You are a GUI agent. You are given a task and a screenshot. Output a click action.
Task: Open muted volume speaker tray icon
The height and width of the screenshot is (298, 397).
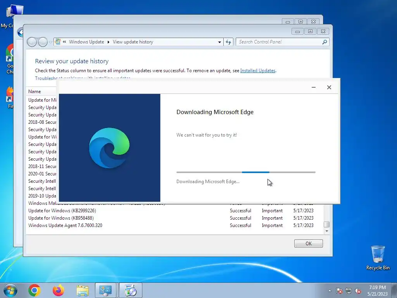[358, 291]
